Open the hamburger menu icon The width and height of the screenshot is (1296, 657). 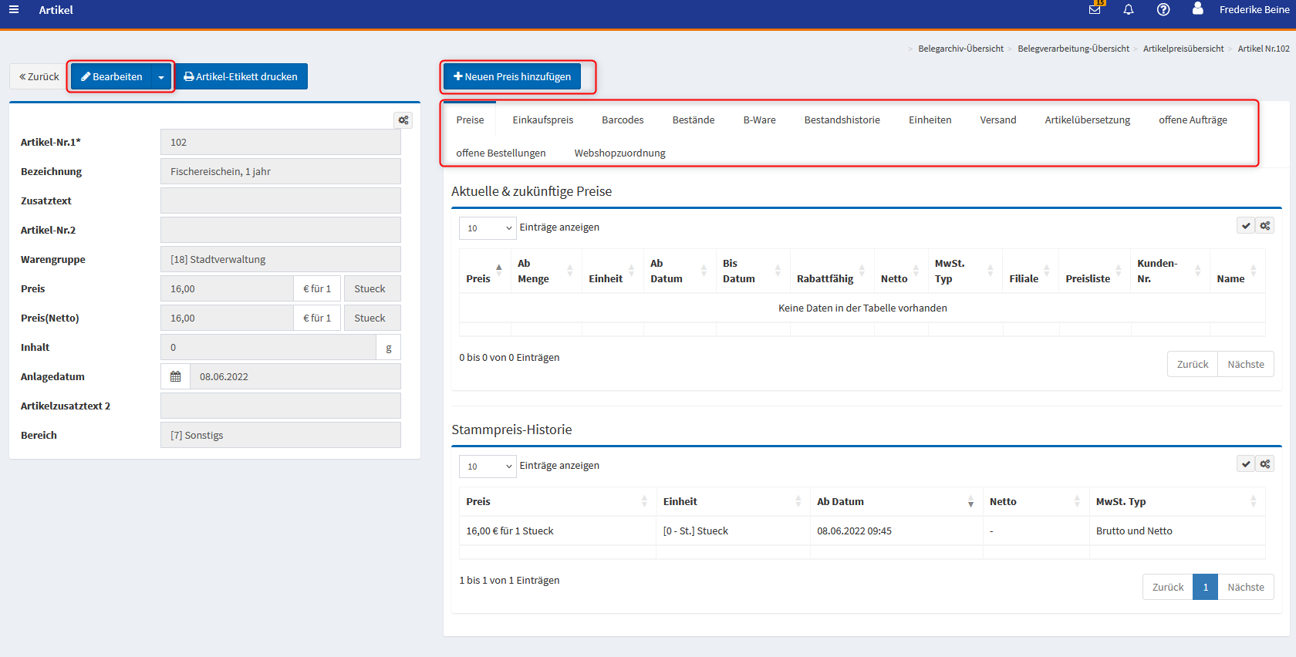[14, 10]
